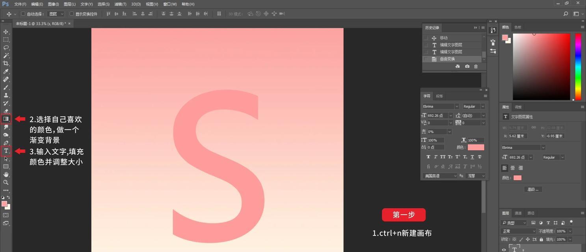Toggle lock transparent pixels icon
The image size is (586, 252).
514,239
